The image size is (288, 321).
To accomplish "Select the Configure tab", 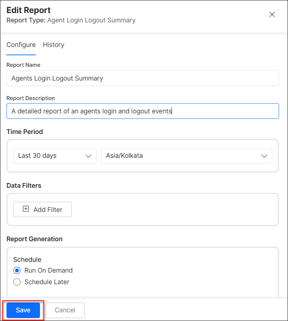I will 21,45.
